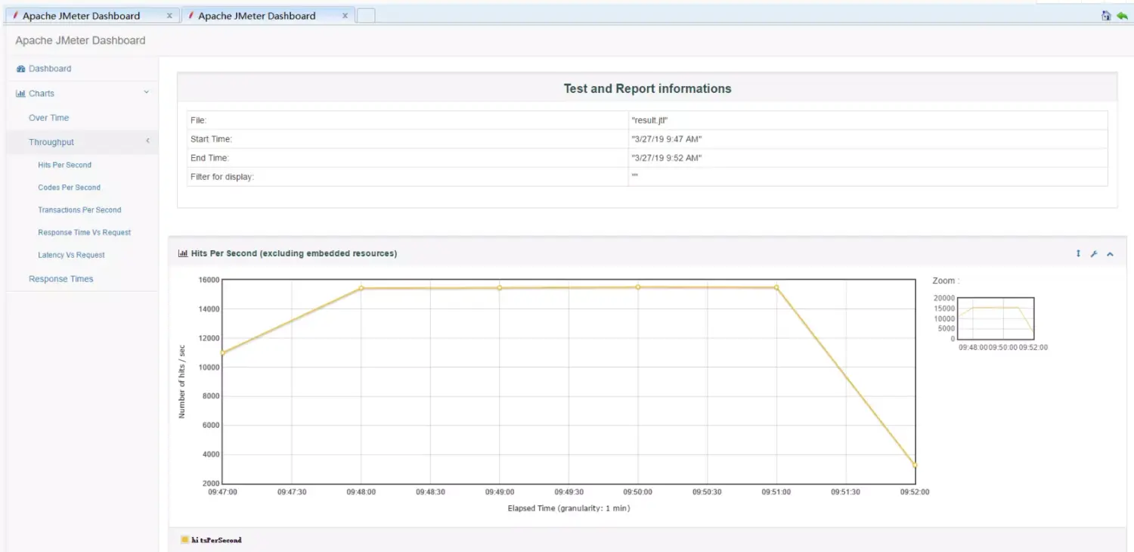Click the "Start Time:" label cell
Screen dimensions: 1134x552
407,139
